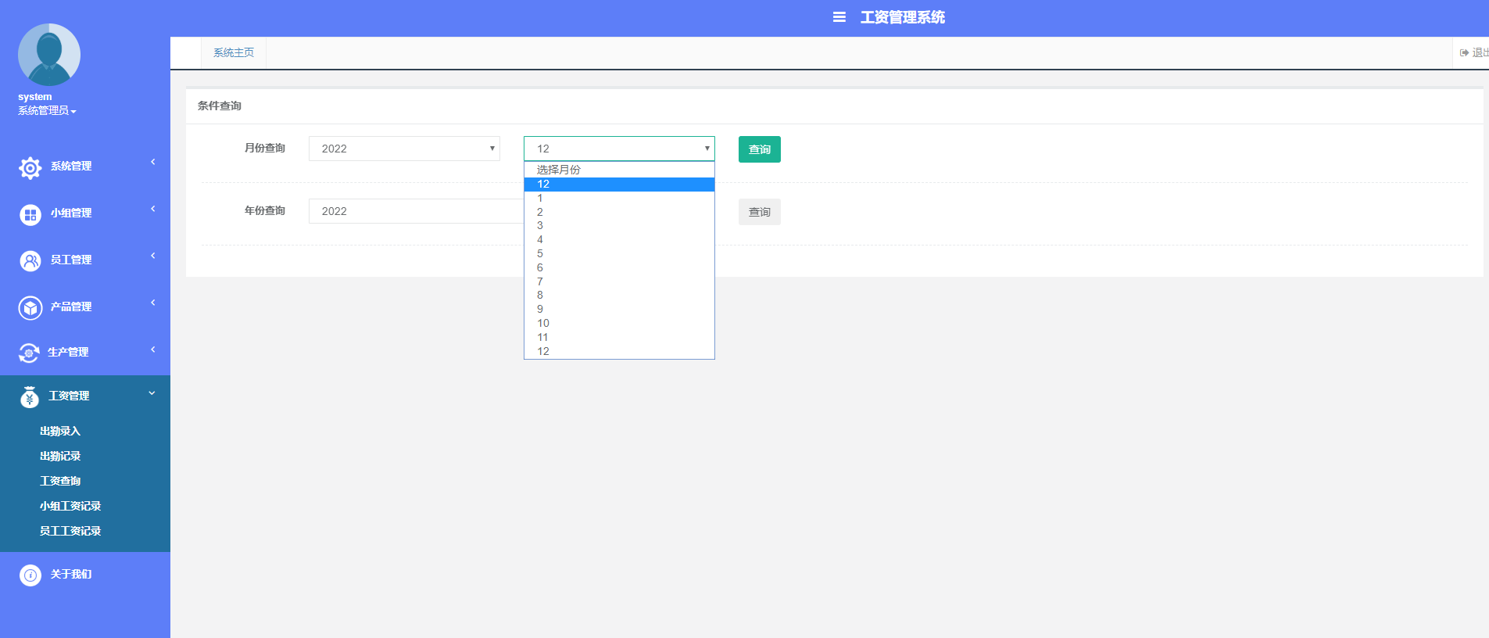
Task: Click the 产品管理 cube icon
Action: click(x=30, y=308)
